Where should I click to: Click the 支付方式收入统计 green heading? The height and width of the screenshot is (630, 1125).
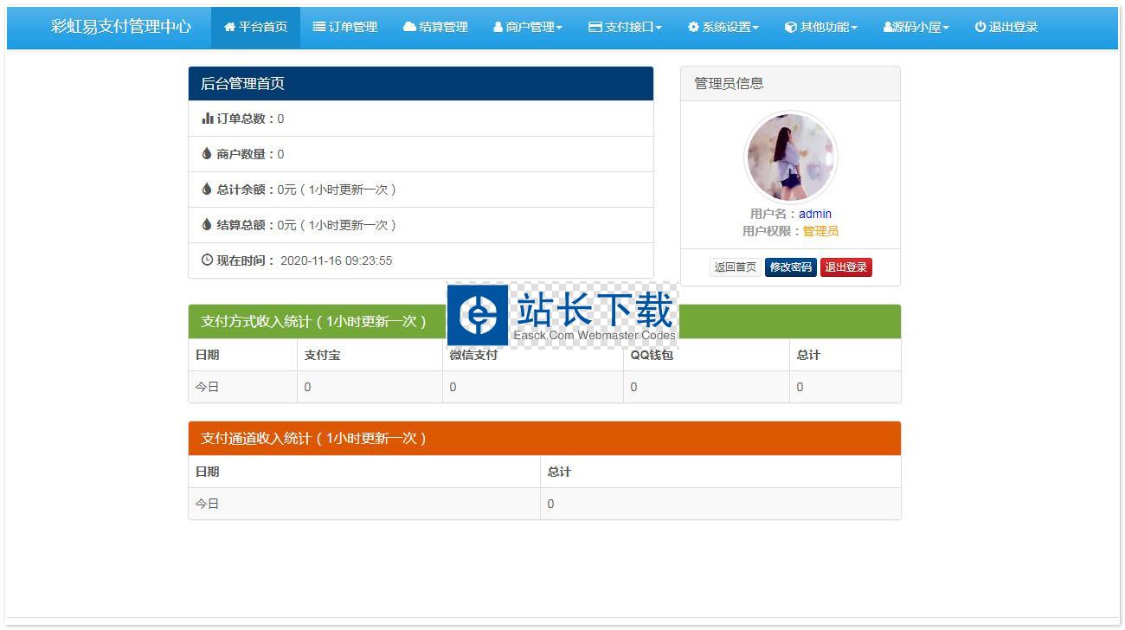click(x=544, y=321)
